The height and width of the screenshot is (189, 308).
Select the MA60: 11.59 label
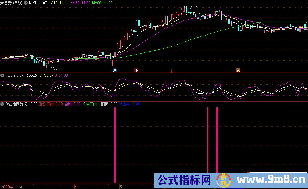[102, 3]
